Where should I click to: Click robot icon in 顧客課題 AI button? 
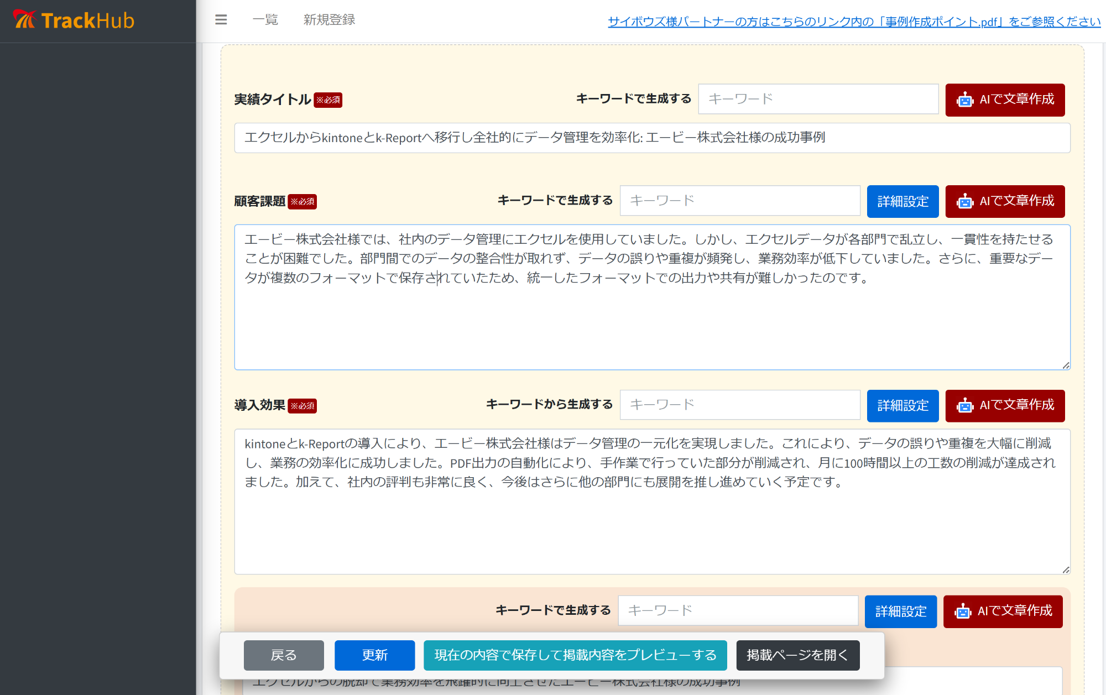(965, 201)
